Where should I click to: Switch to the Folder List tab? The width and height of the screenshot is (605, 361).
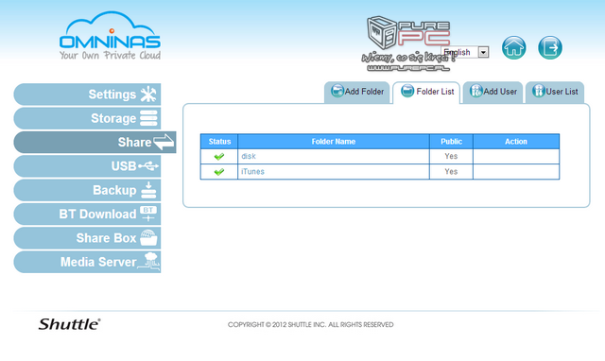point(426,92)
